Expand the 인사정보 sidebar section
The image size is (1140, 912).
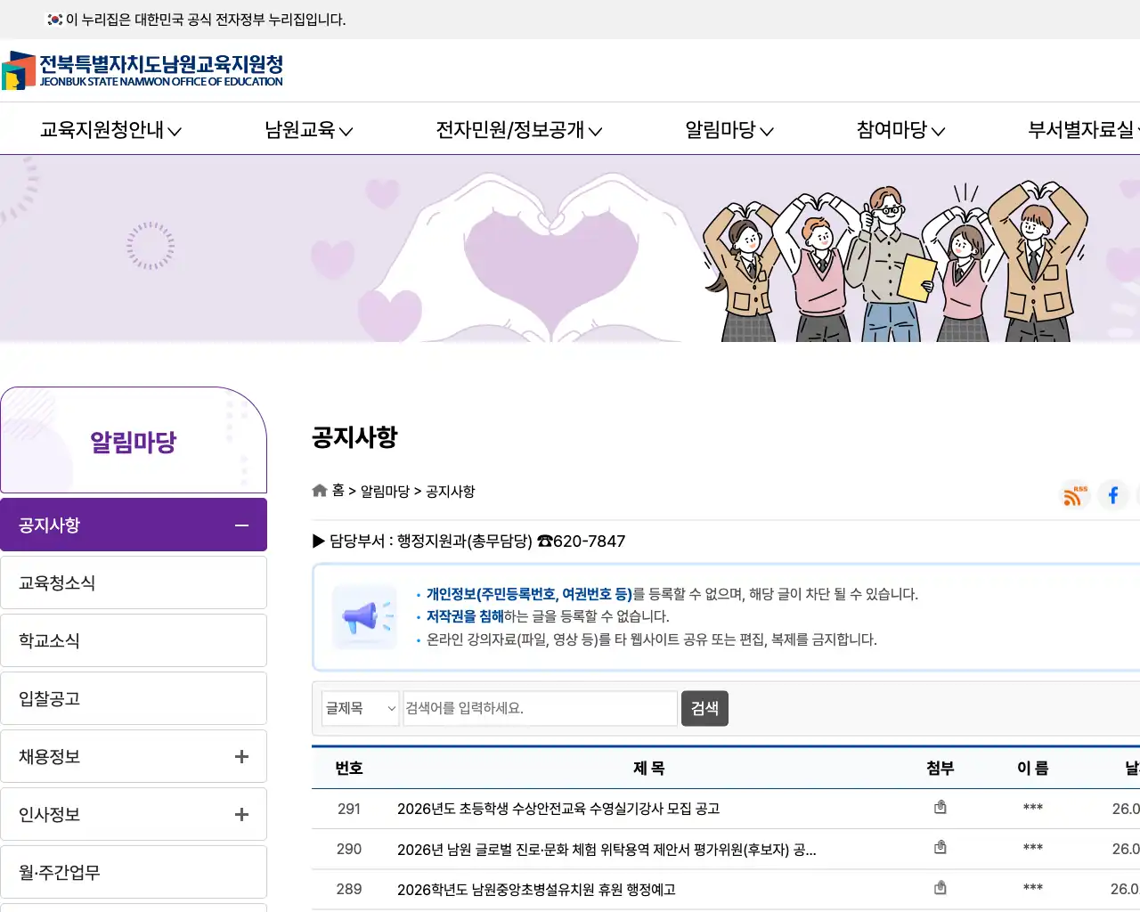[x=240, y=814]
